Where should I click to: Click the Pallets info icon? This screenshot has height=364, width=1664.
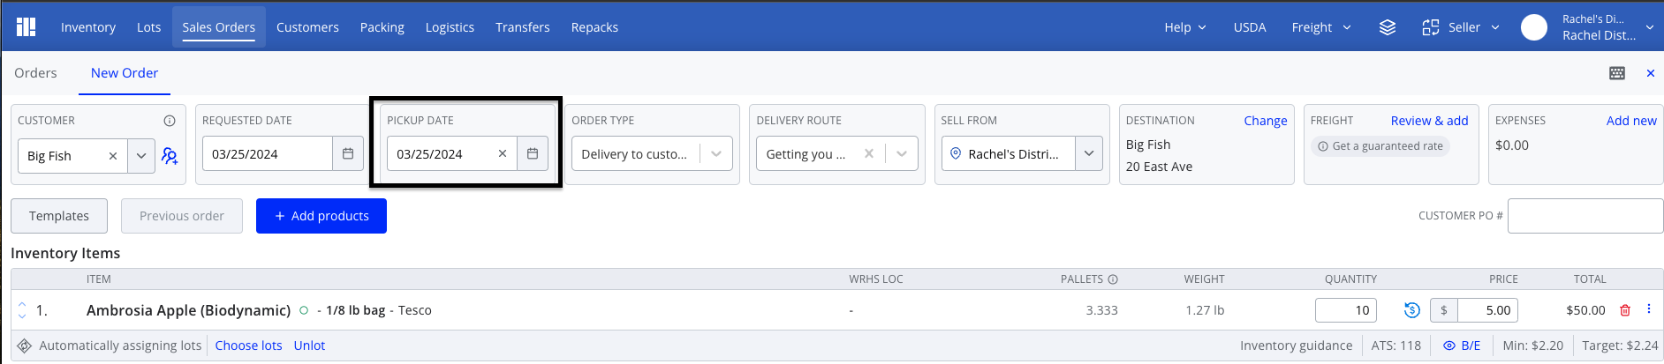pyautogui.click(x=1113, y=279)
